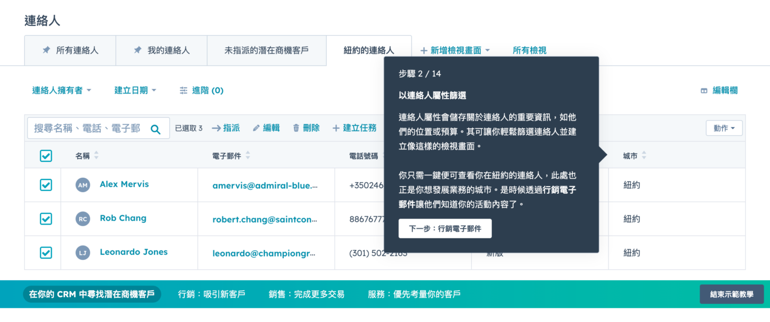This screenshot has width=770, height=322.
Task: Select the 銷售：完成更多交易 tour section
Action: pos(306,294)
